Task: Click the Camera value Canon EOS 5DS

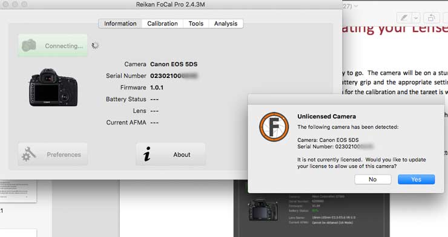Action: [174, 64]
